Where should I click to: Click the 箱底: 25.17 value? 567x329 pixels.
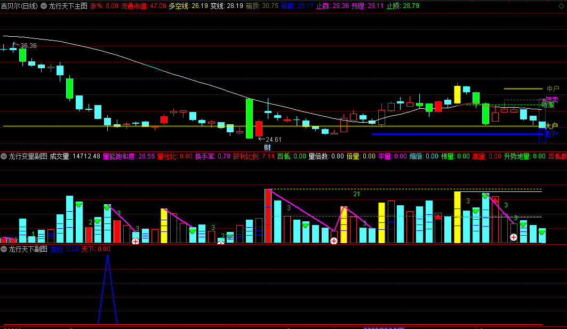point(297,6)
